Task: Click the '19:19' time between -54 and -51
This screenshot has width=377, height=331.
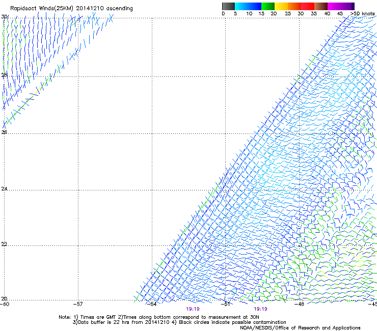Action: (x=193, y=309)
